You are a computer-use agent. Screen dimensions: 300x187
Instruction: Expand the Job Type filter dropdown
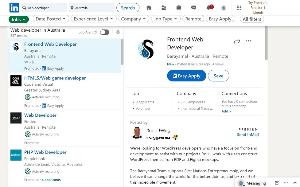pos(165,19)
